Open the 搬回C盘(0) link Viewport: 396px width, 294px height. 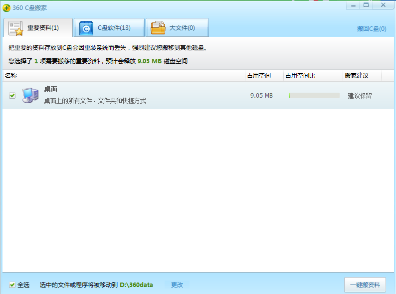(x=372, y=29)
